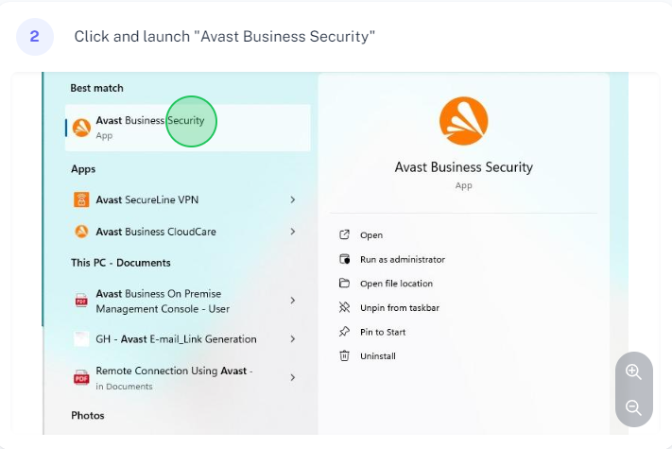Click the Avast SecureLine VPN lock icon
Screen dimensions: 672x449
tap(81, 199)
